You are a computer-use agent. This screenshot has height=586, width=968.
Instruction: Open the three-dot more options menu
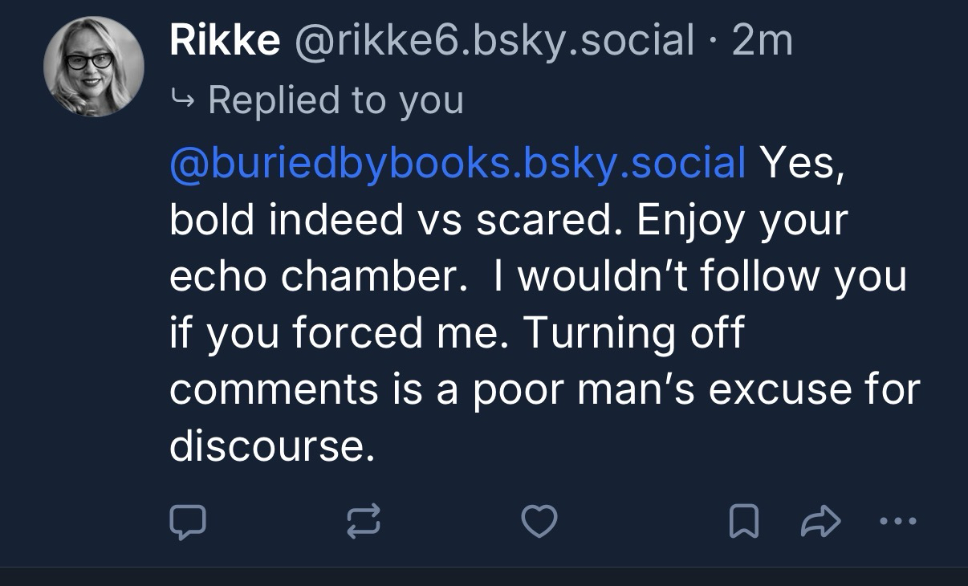(897, 523)
